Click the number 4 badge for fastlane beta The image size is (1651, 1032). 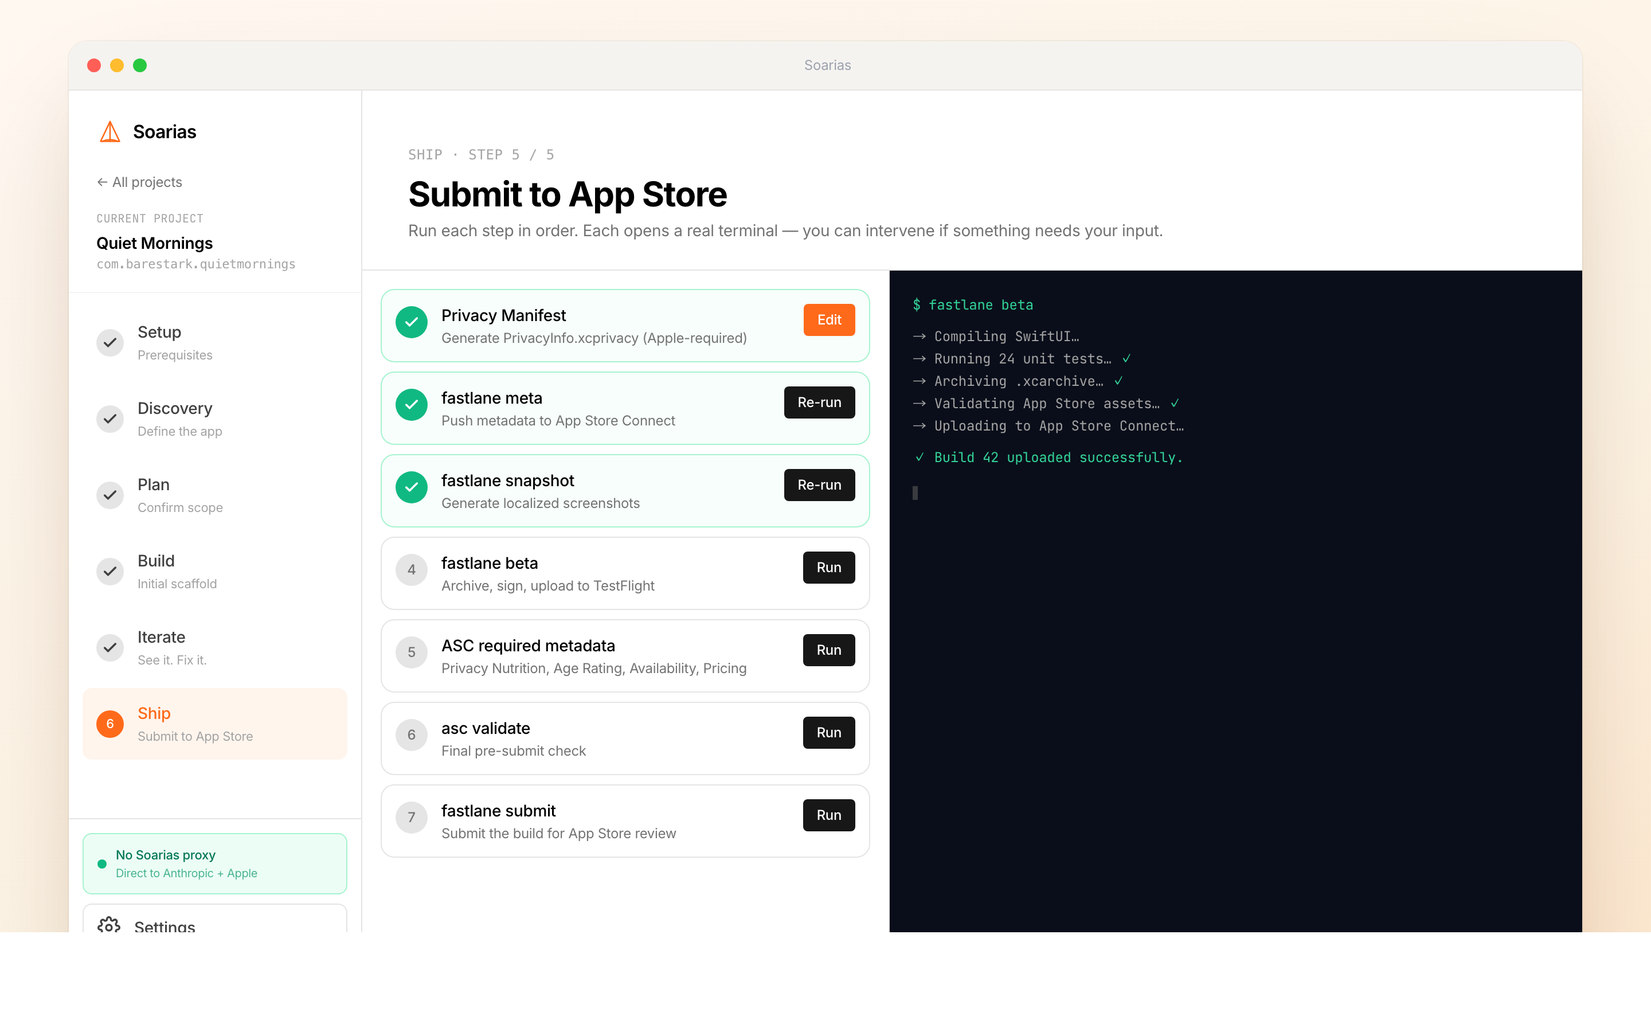[x=412, y=570]
